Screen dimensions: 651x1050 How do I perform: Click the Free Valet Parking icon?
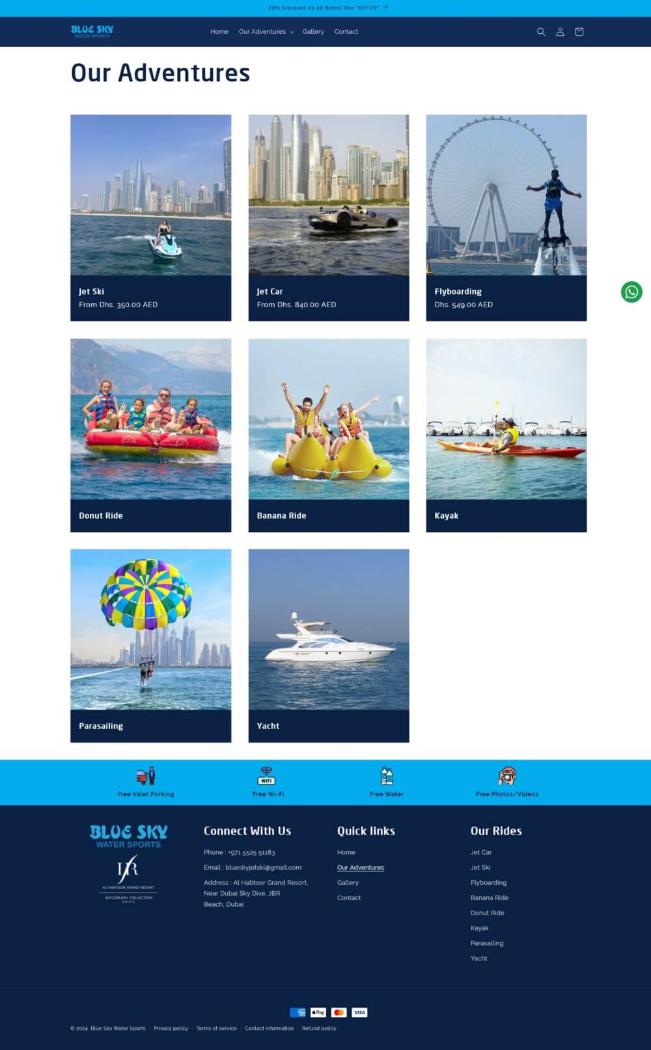pos(146,776)
